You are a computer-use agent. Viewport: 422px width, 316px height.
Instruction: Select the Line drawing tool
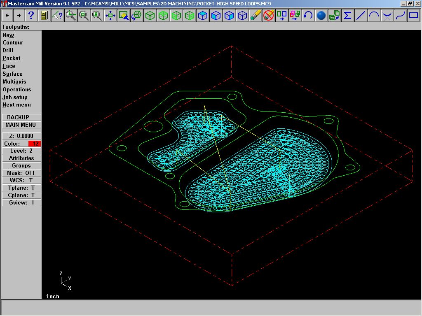point(361,16)
